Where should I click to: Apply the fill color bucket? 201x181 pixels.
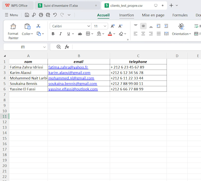click(x=99, y=34)
